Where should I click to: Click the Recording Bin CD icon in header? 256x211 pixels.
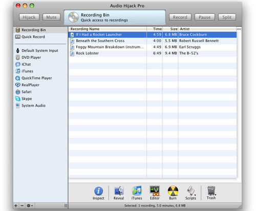[x=73, y=17]
